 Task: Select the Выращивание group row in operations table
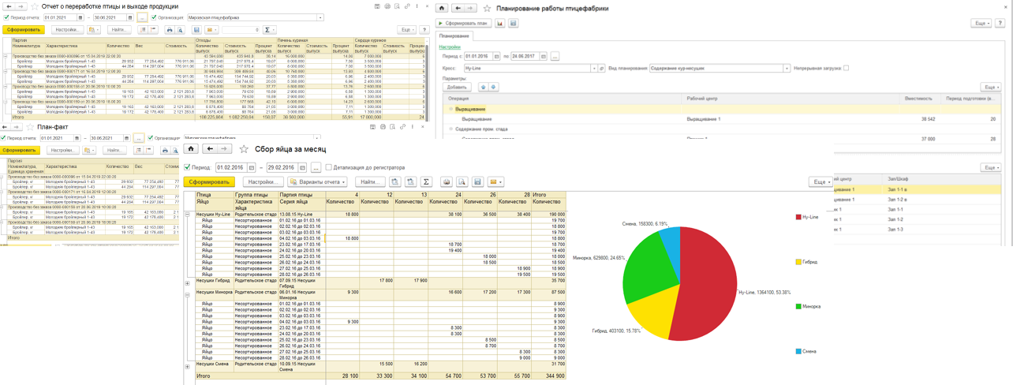(723, 109)
